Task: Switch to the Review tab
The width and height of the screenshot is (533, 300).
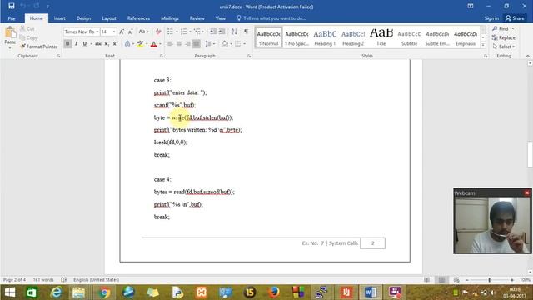Action: click(197, 18)
